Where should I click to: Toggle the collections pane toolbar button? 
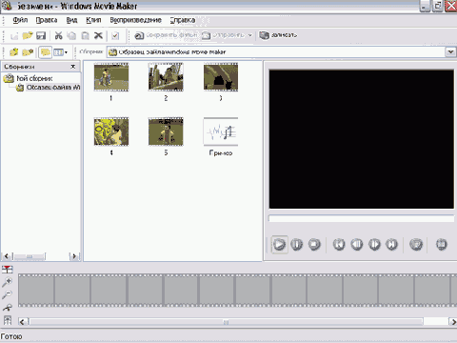pos(46,52)
